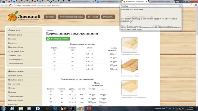198x111 pixels.
Task: Click the magnifier on the larch sill image
Action: (x=135, y=83)
